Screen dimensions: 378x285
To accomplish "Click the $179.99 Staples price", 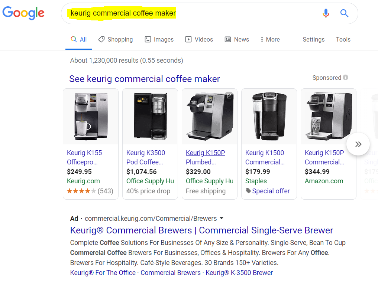I will (x=258, y=171).
